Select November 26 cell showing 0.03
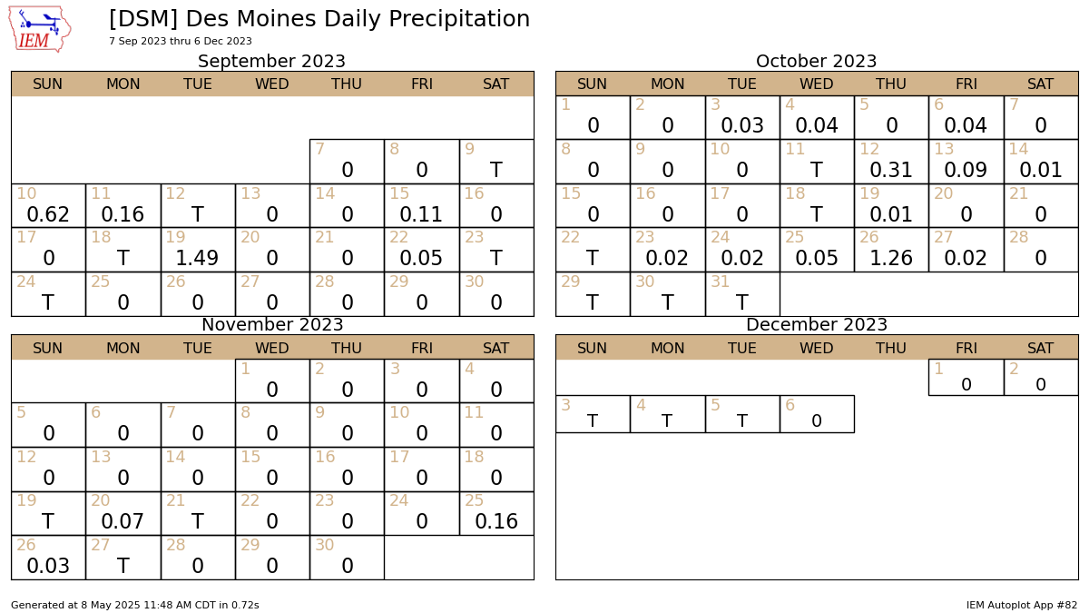 point(48,558)
